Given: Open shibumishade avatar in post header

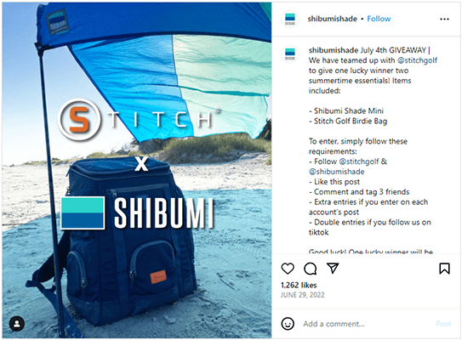Looking at the screenshot, I should (x=290, y=19).
